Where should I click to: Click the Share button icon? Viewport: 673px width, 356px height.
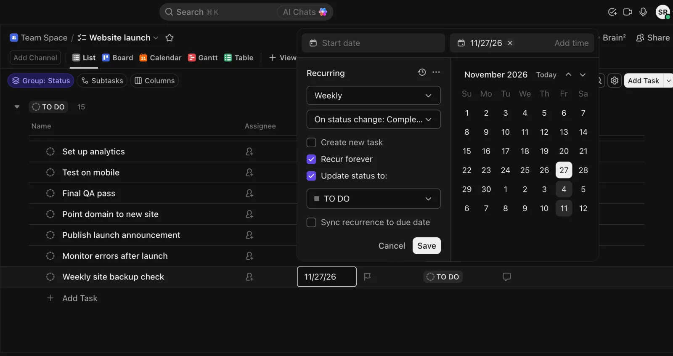(x=640, y=38)
